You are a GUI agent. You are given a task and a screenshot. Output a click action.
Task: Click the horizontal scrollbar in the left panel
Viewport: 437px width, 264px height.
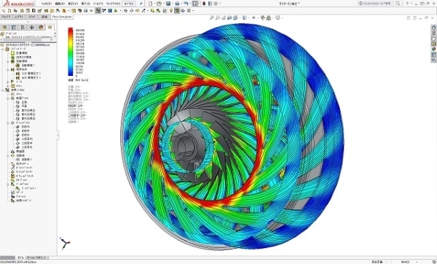point(28,39)
